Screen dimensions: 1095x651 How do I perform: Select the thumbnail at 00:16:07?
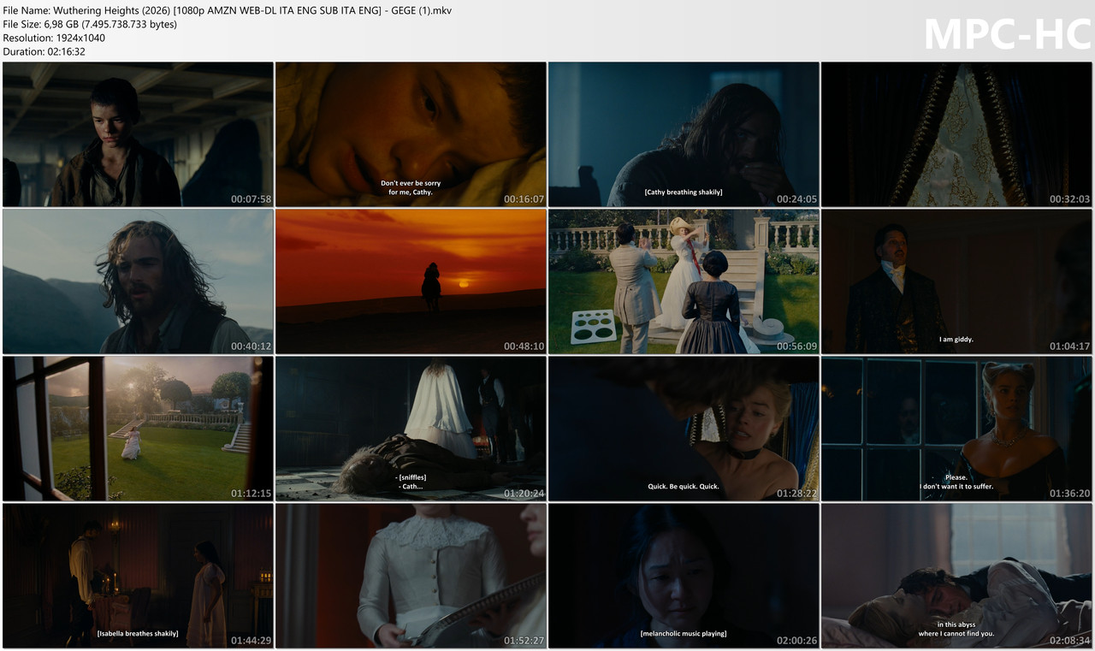coord(411,134)
